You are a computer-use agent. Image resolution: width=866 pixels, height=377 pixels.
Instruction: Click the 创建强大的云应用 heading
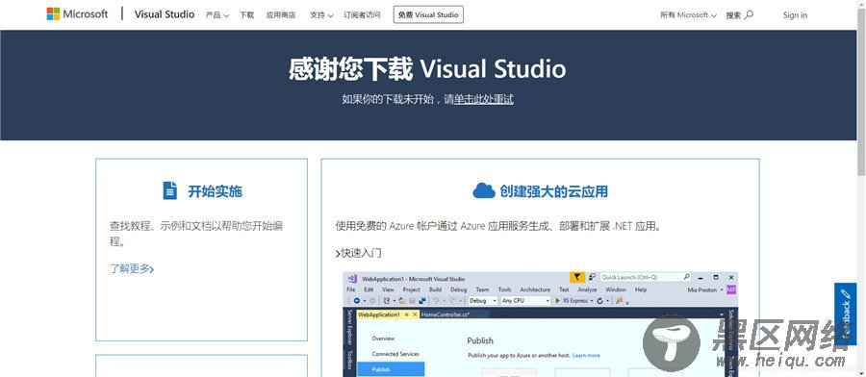(x=554, y=191)
